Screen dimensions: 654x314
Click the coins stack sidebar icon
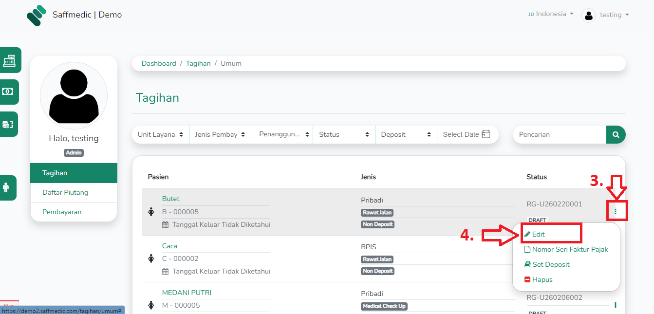pyautogui.click(x=8, y=124)
